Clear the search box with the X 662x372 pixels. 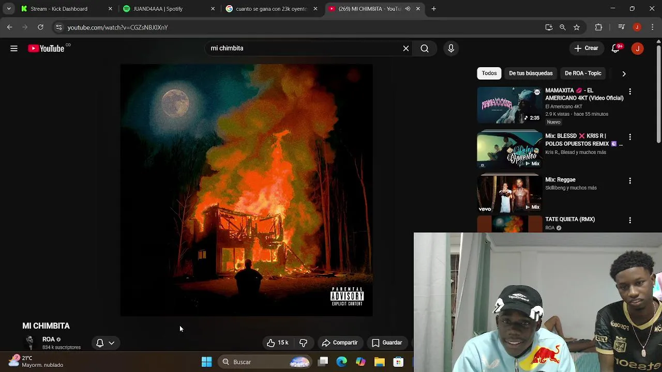click(406, 49)
